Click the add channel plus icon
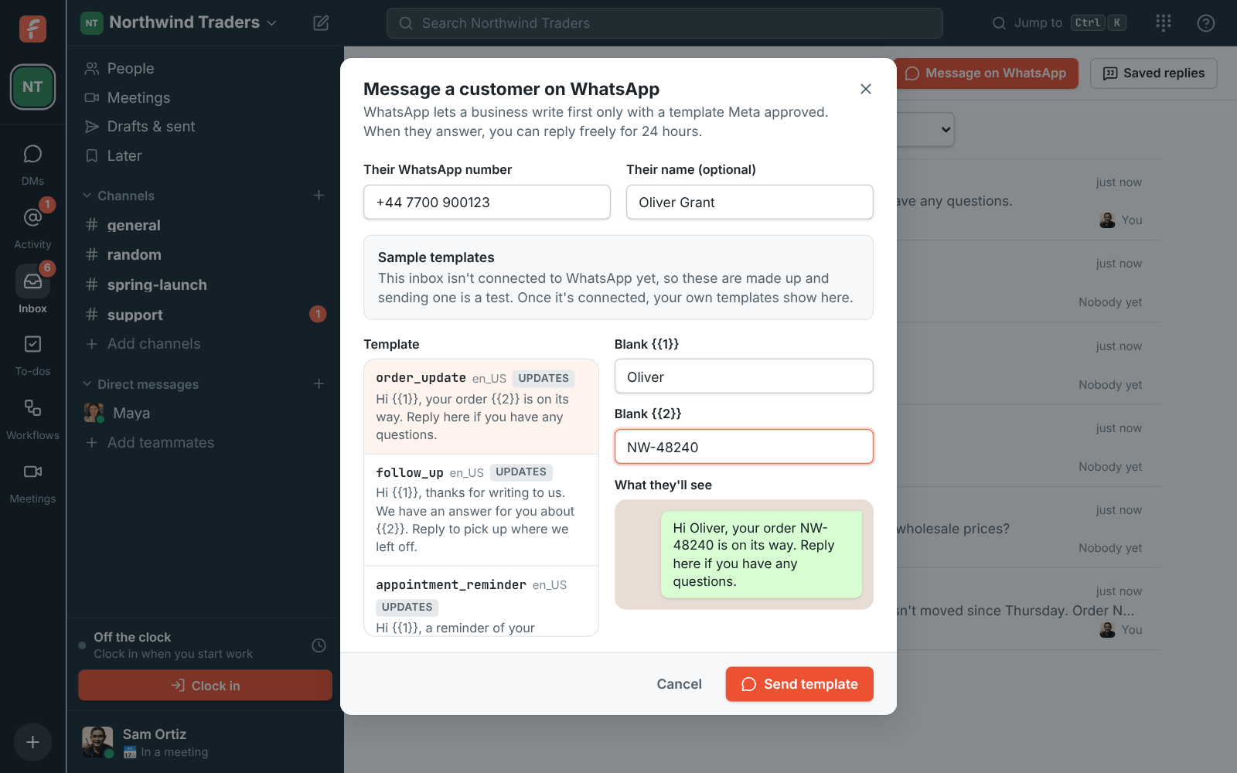Image resolution: width=1237 pixels, height=773 pixels. tap(319, 196)
